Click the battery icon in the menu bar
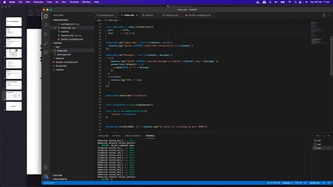This screenshot has height=187, width=333. [x=283, y=2]
